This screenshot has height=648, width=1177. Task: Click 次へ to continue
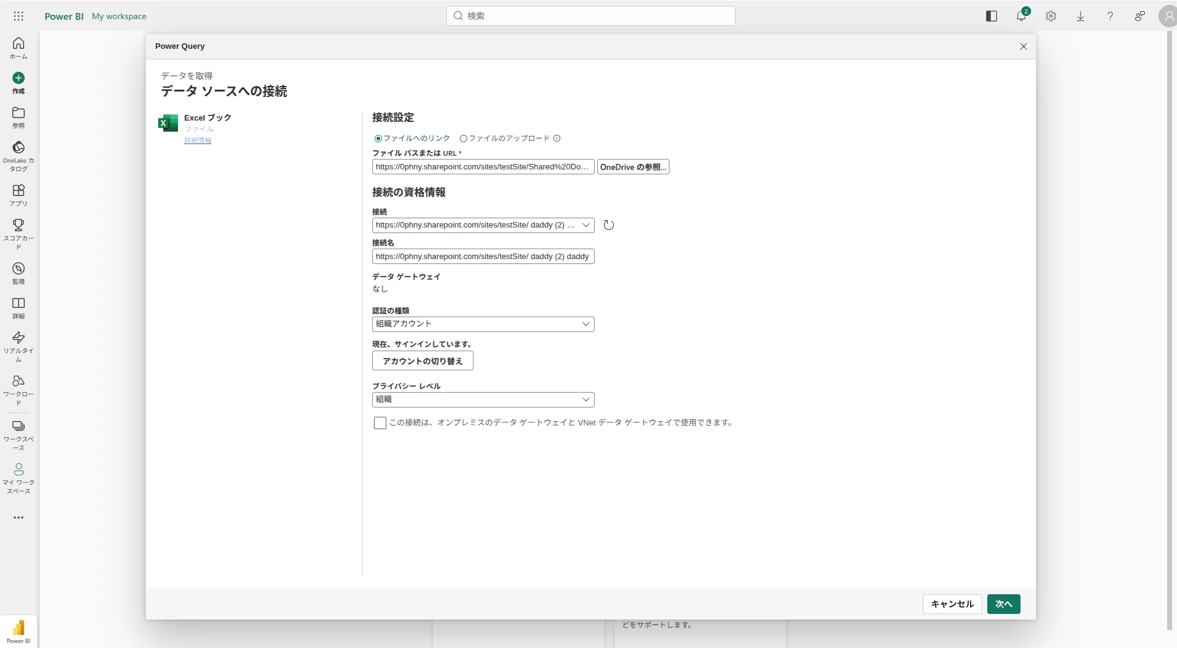click(1004, 604)
